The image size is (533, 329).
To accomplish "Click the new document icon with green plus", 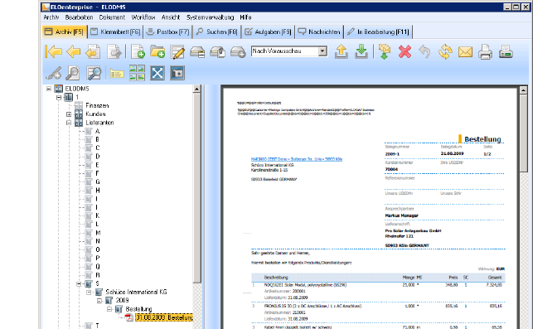I will pos(138,51).
